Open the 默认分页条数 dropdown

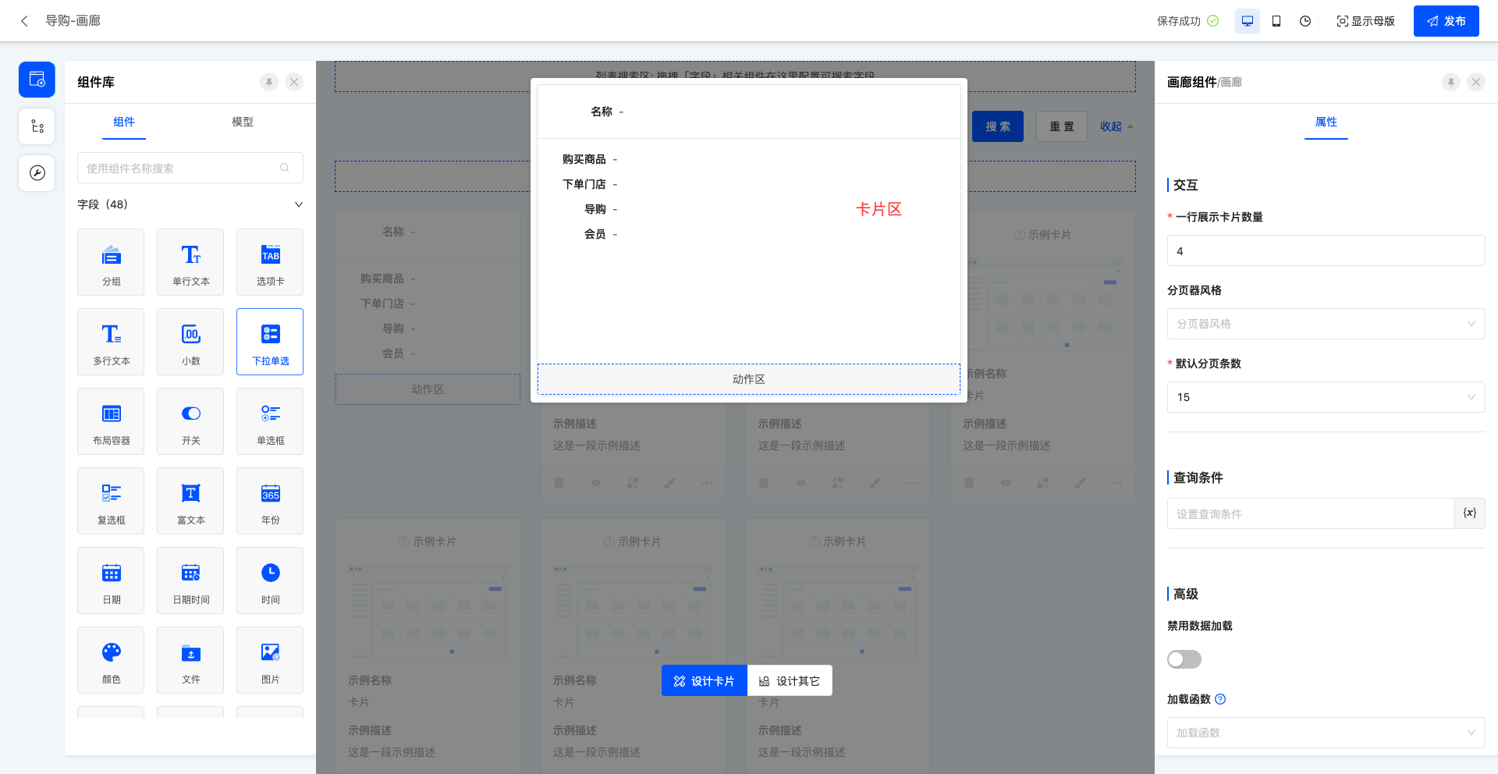pos(1325,397)
